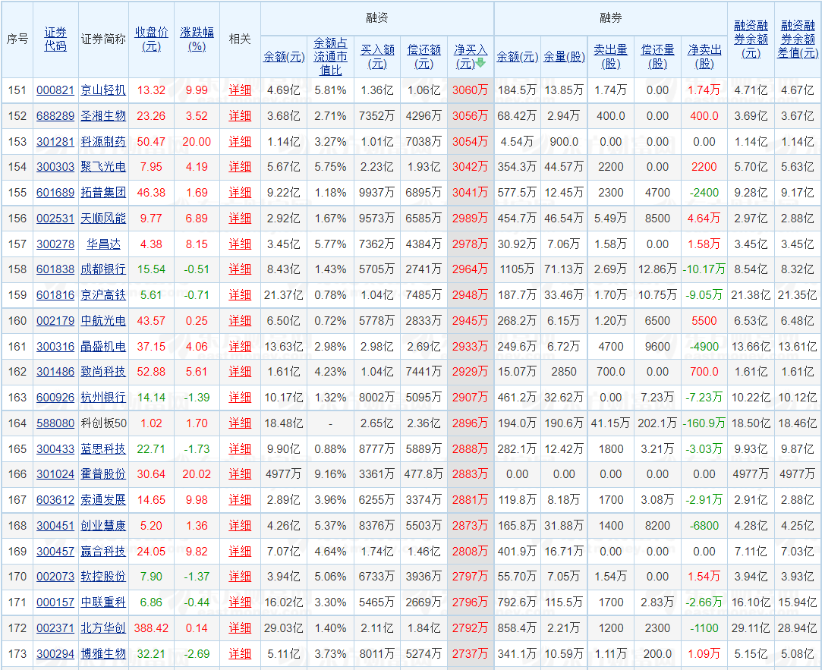This screenshot has width=825, height=670.
Task: Open the 圣湘生物 stock name link
Action: [x=103, y=116]
